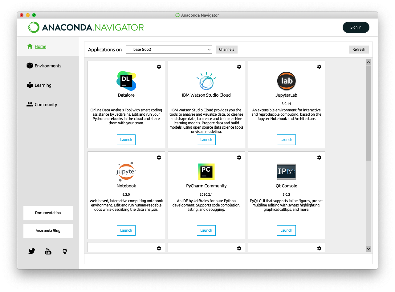Click the Qt Console gear icon
The height and width of the screenshot is (292, 395).
click(319, 158)
